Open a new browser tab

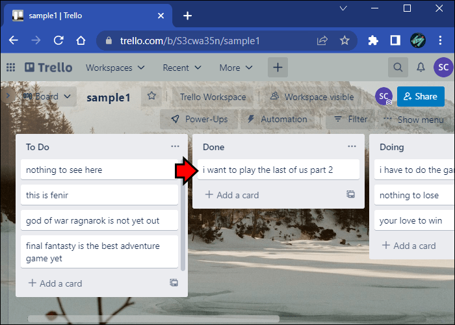[187, 16]
